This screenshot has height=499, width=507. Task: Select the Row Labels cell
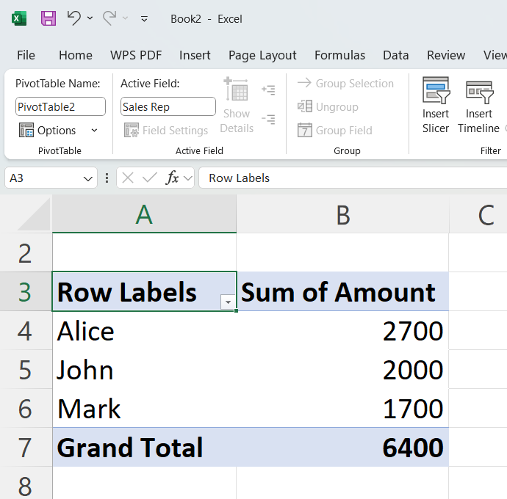point(144,291)
